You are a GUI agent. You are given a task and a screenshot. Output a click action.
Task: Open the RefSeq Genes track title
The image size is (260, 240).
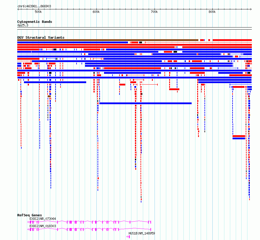30,215
